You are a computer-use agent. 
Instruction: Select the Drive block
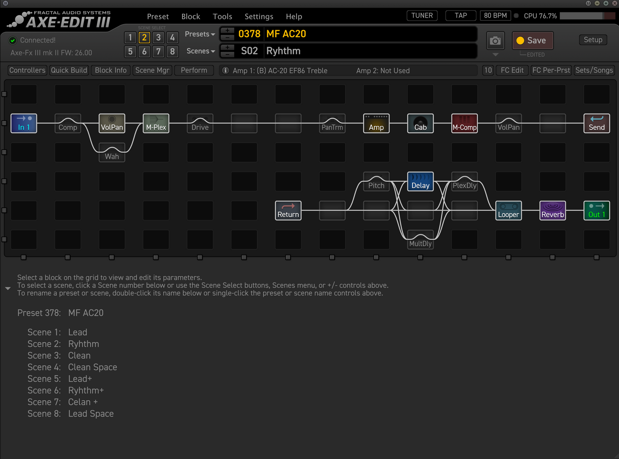(200, 123)
